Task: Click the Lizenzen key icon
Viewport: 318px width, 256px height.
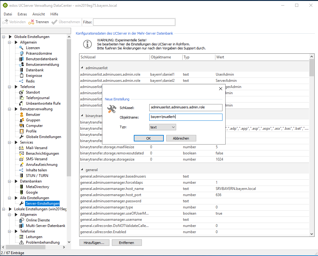Action: [21, 48]
